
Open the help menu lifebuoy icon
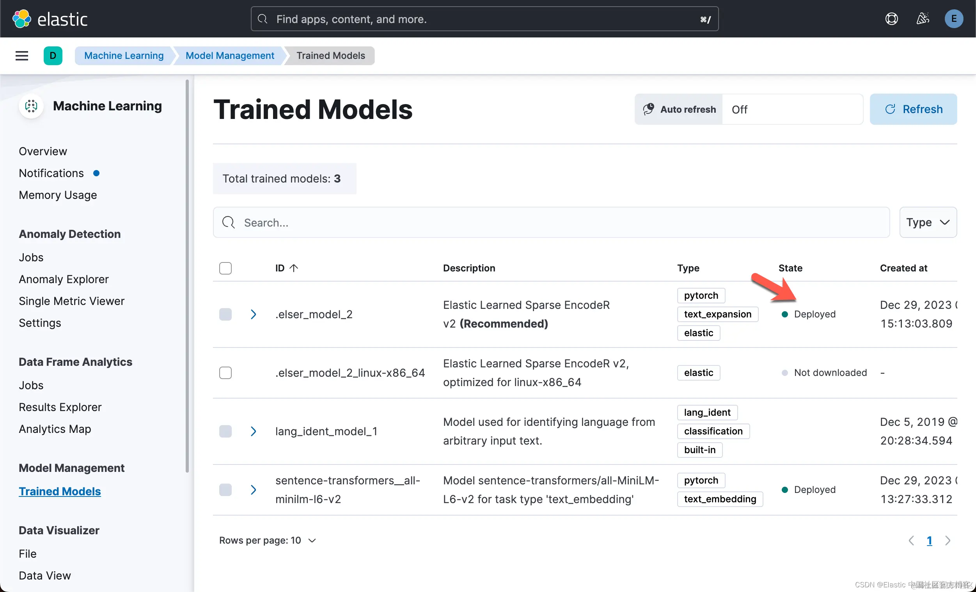pyautogui.click(x=891, y=19)
